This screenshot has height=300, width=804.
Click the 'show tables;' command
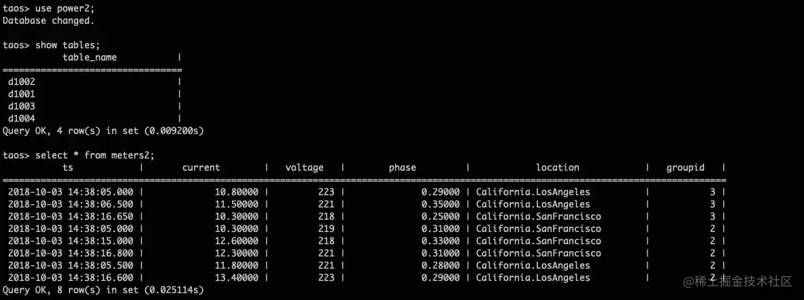(x=67, y=45)
